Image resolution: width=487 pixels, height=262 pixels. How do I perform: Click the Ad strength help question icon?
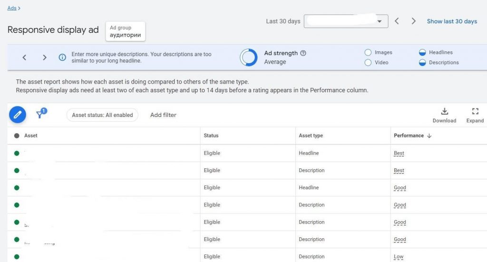click(303, 53)
